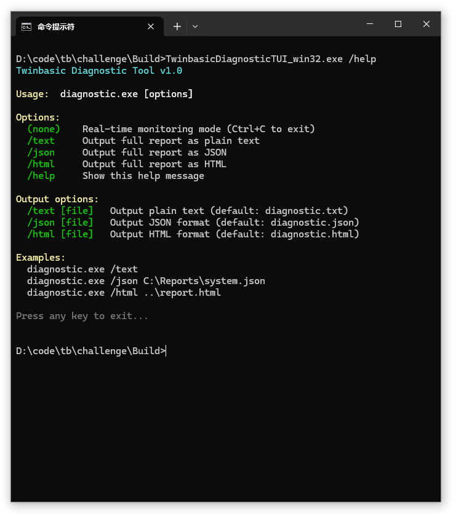Click the "Twinbasic Diagnostic Tool v1.0" title line
The width and height of the screenshot is (456, 514).
pyautogui.click(x=99, y=71)
